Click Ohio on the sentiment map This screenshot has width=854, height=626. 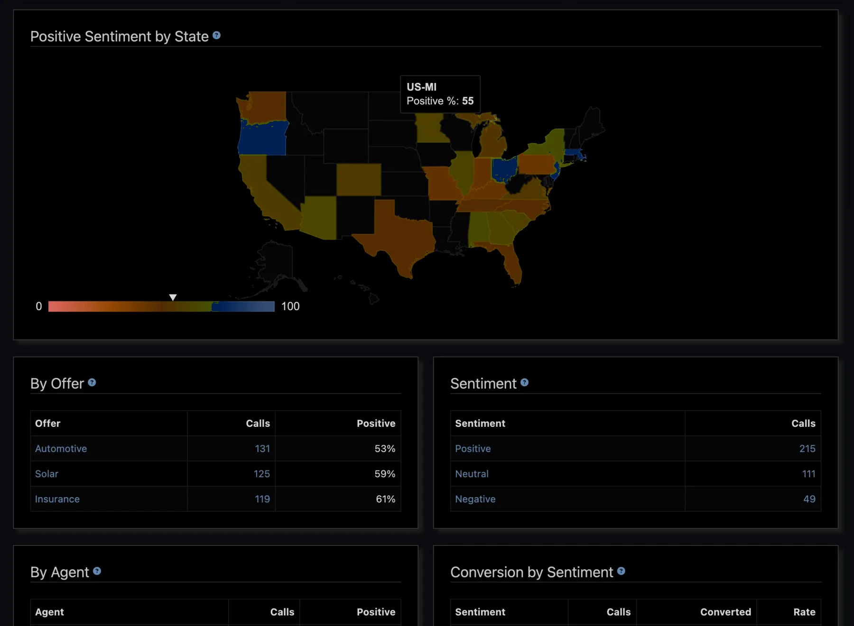click(x=504, y=169)
